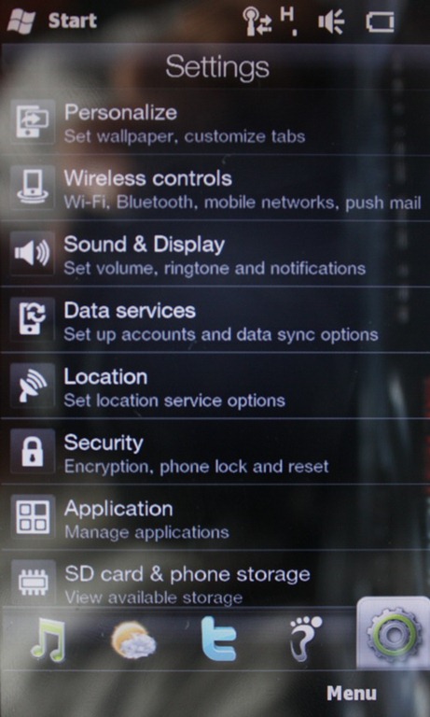
Task: Open the Security padlock icon
Action: [x=32, y=451]
